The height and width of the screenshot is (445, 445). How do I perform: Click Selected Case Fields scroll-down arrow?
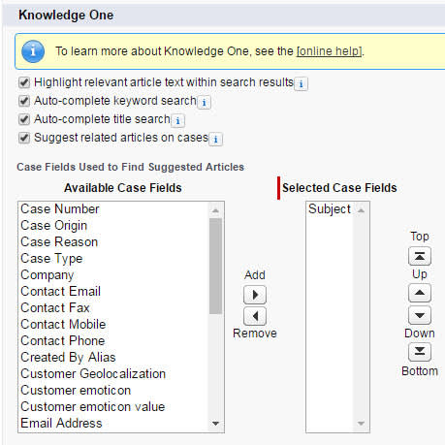pyautogui.click(x=361, y=424)
